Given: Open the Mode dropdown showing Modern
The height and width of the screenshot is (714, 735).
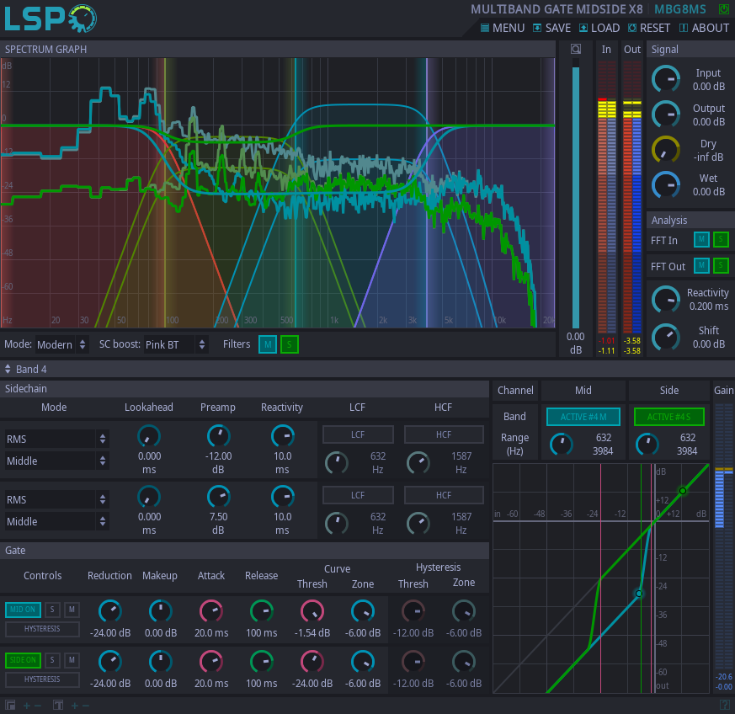Looking at the screenshot, I should click(61, 344).
